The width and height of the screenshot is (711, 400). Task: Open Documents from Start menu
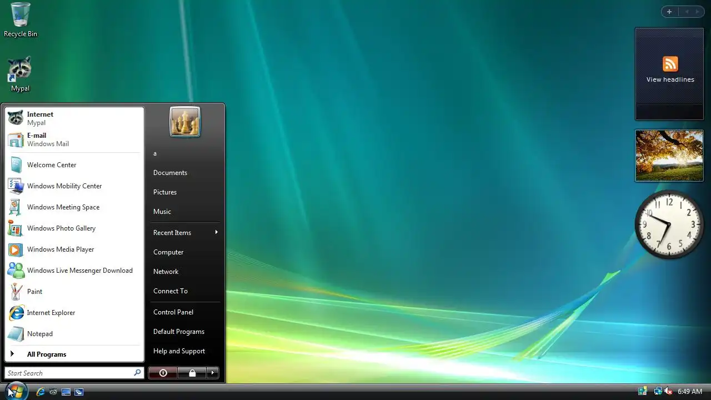click(185, 173)
